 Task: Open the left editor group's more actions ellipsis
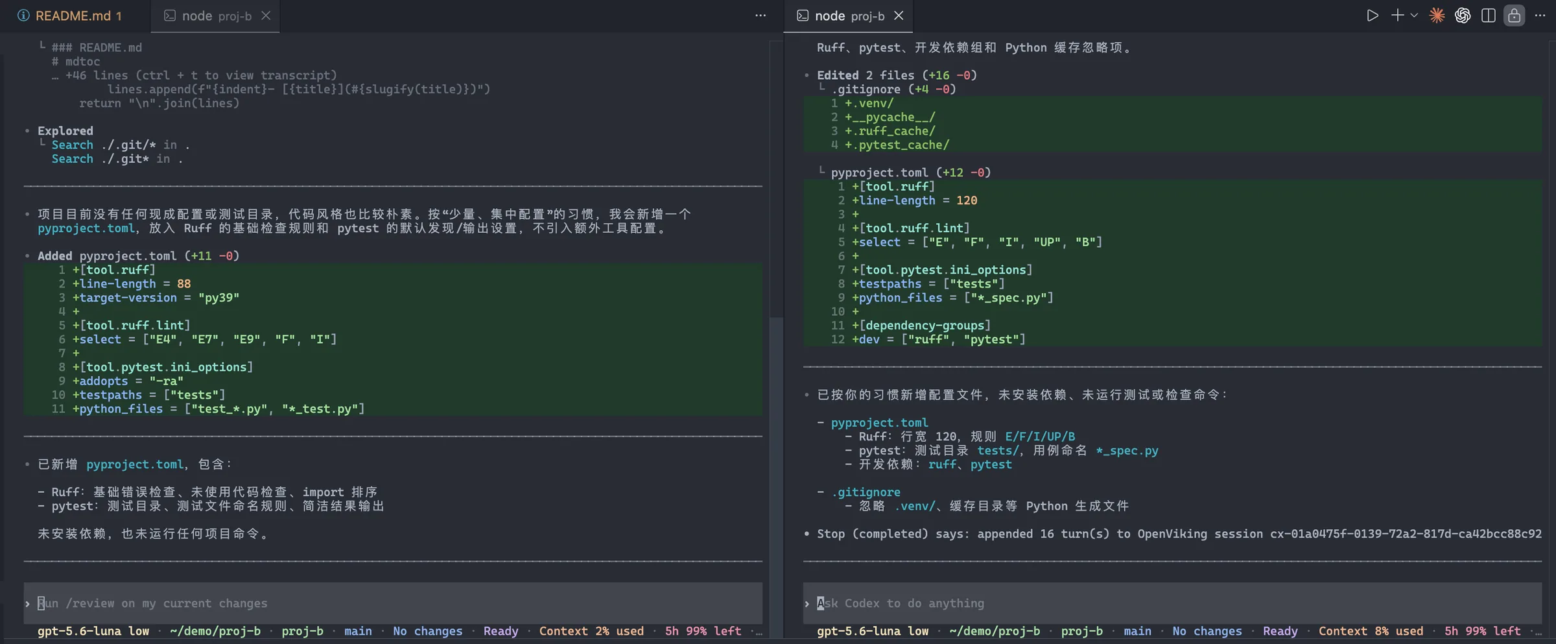[760, 16]
